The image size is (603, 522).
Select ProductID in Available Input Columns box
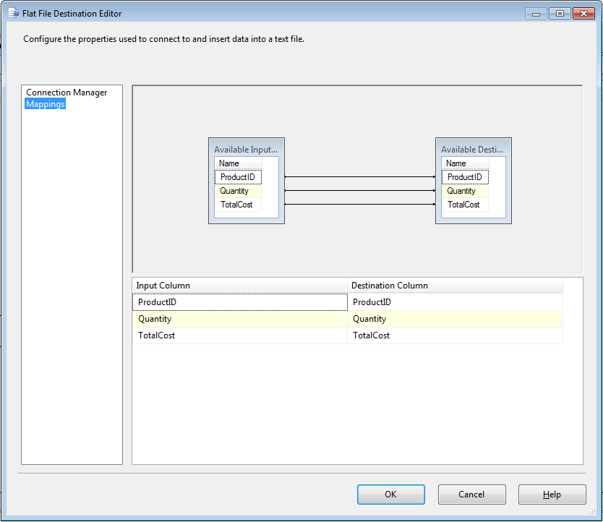coord(238,177)
